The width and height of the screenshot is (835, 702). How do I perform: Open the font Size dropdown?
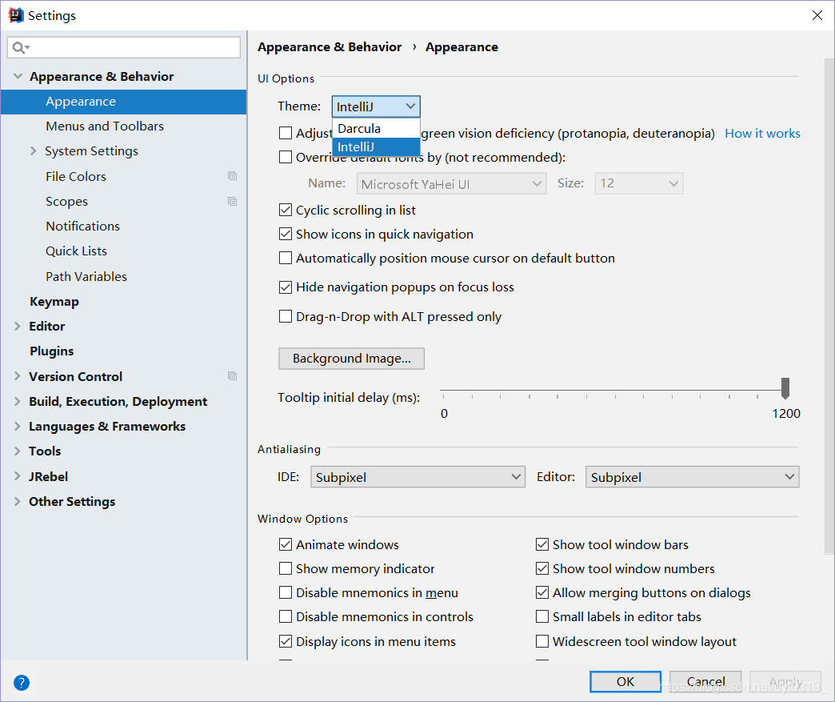click(638, 183)
